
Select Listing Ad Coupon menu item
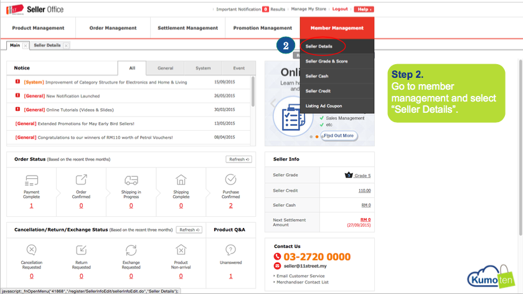[337, 106]
